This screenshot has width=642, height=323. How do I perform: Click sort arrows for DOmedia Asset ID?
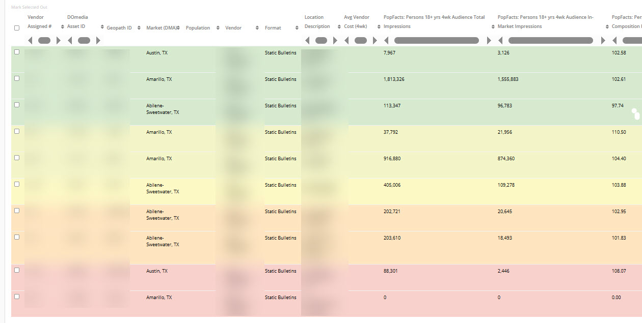click(102, 27)
